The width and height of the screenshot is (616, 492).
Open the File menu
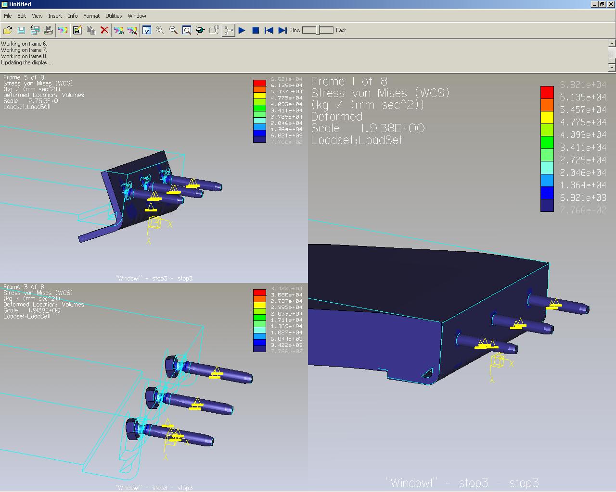click(x=8, y=16)
